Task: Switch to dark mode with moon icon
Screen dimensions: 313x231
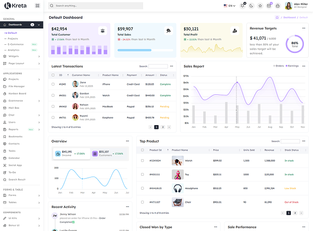Action: coord(251,6)
